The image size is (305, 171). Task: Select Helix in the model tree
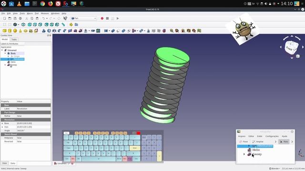click(x=13, y=62)
